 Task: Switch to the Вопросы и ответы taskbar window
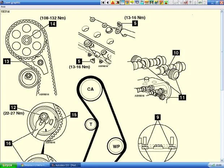pos(35,165)
